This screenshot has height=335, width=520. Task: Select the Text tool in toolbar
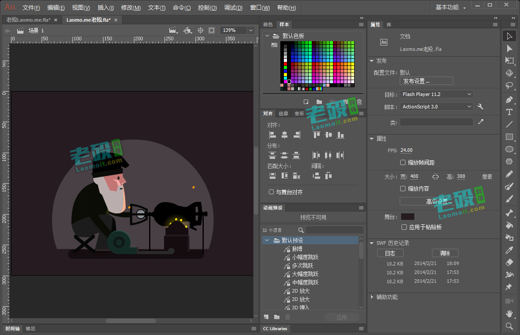click(509, 112)
